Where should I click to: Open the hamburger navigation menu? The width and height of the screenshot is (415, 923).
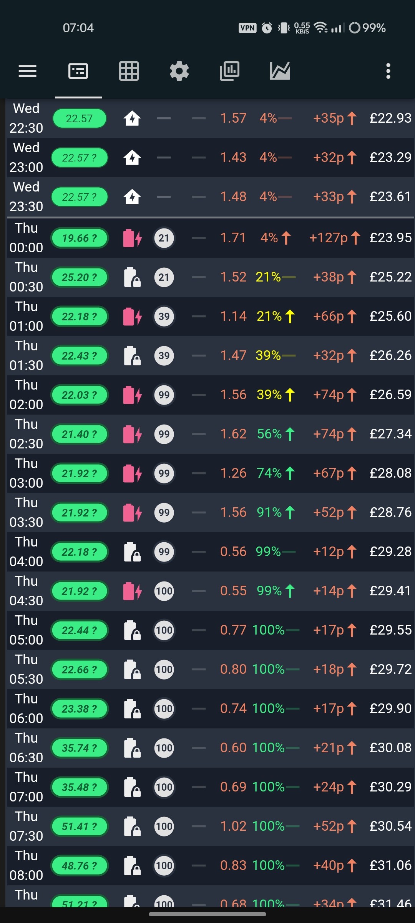tap(28, 71)
